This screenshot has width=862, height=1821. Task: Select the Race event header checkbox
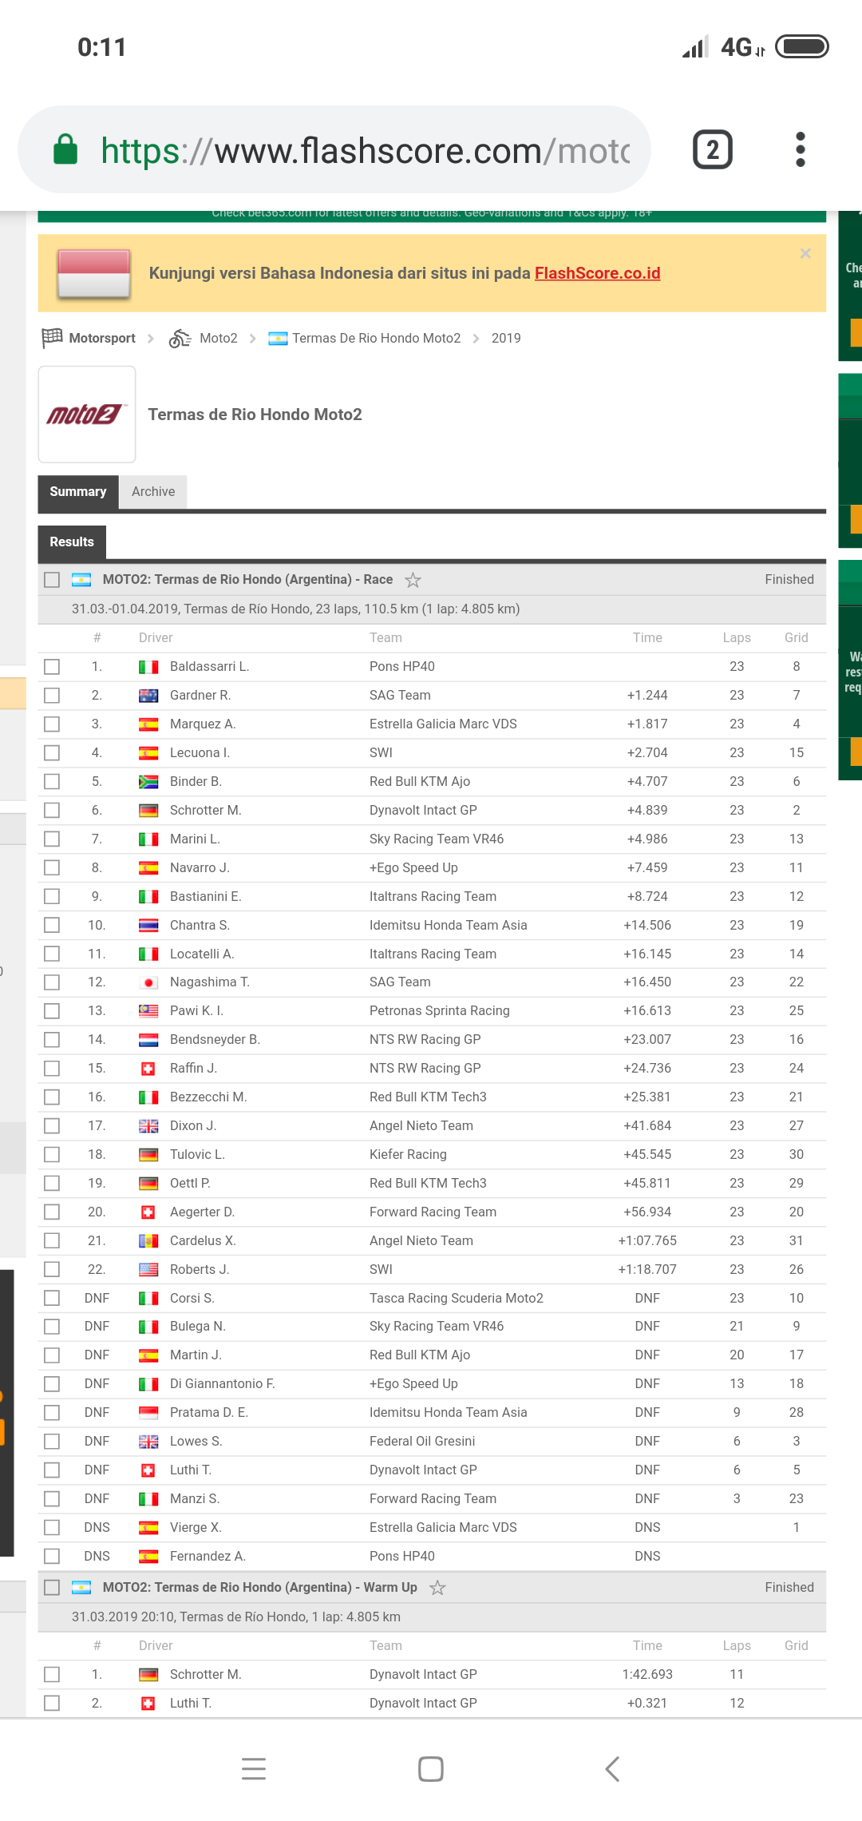(x=52, y=580)
